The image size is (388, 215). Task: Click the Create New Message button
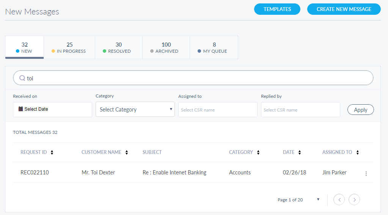tap(344, 9)
